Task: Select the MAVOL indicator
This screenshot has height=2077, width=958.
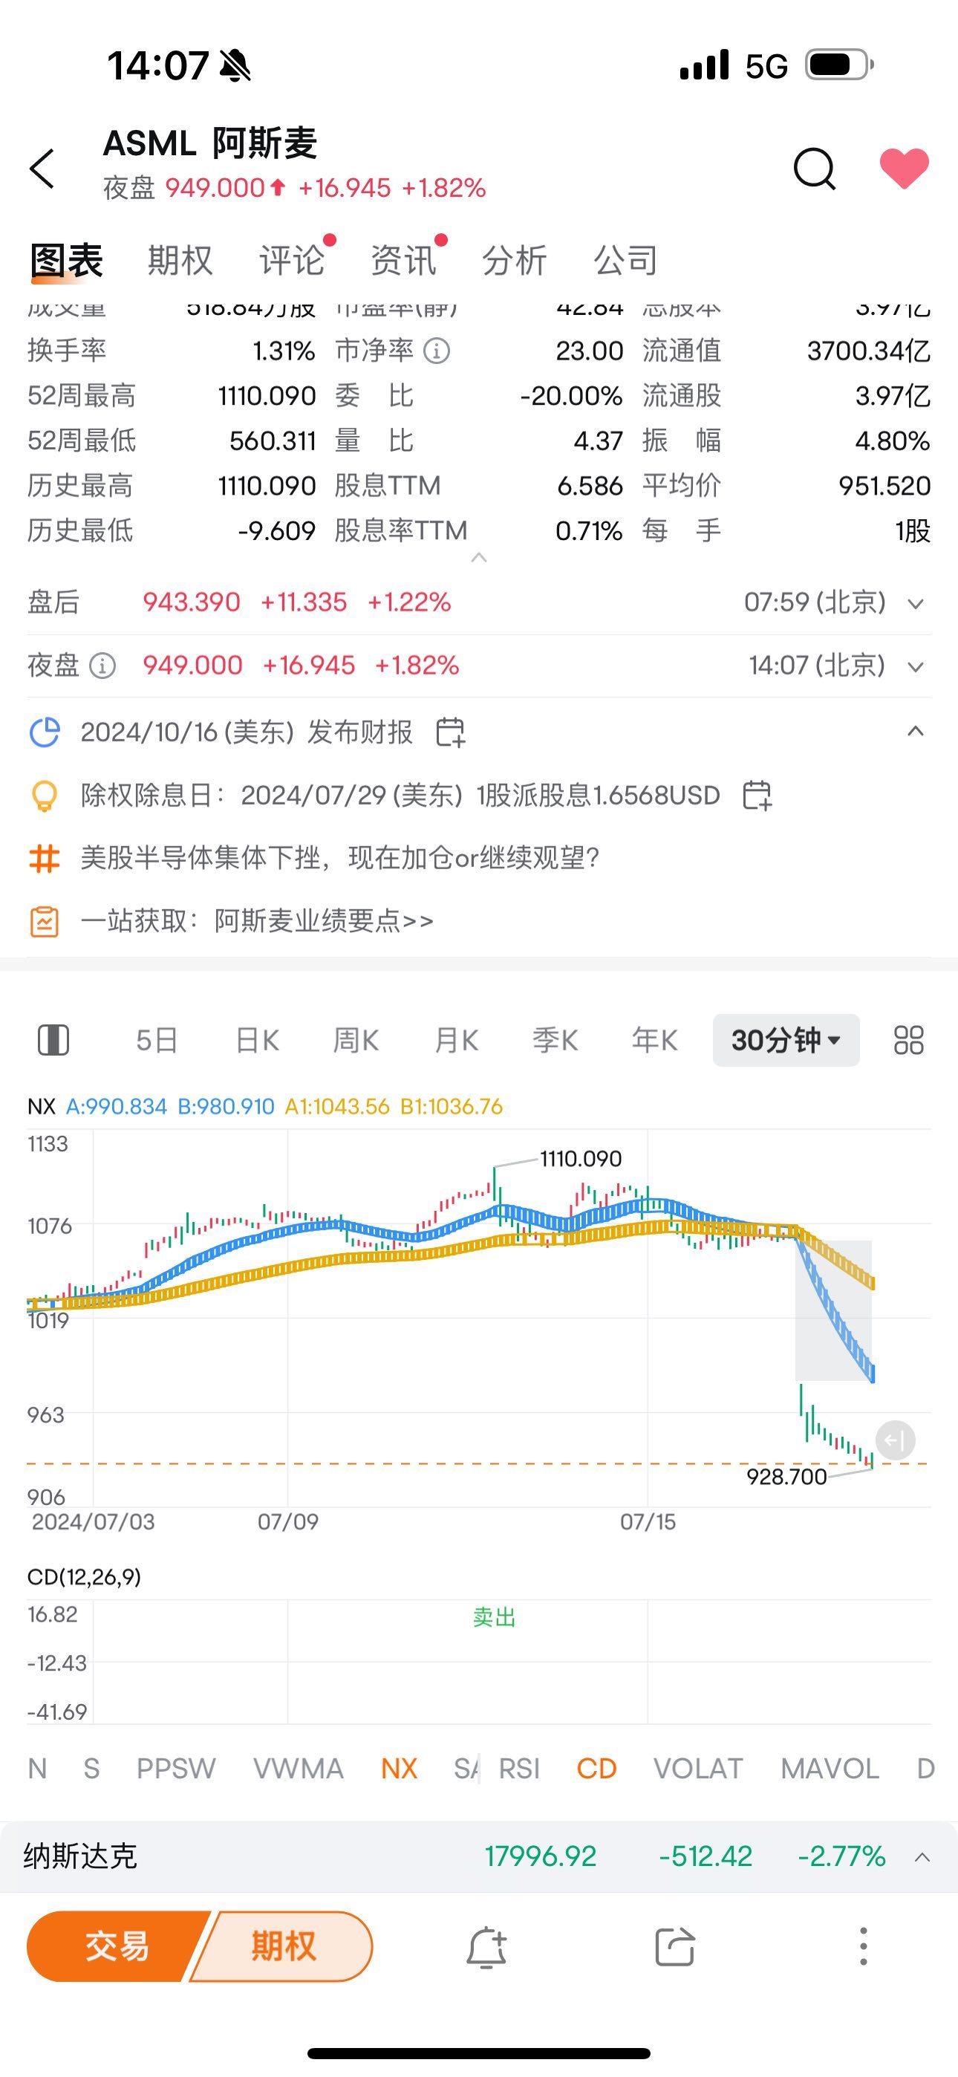Action: tap(830, 1768)
